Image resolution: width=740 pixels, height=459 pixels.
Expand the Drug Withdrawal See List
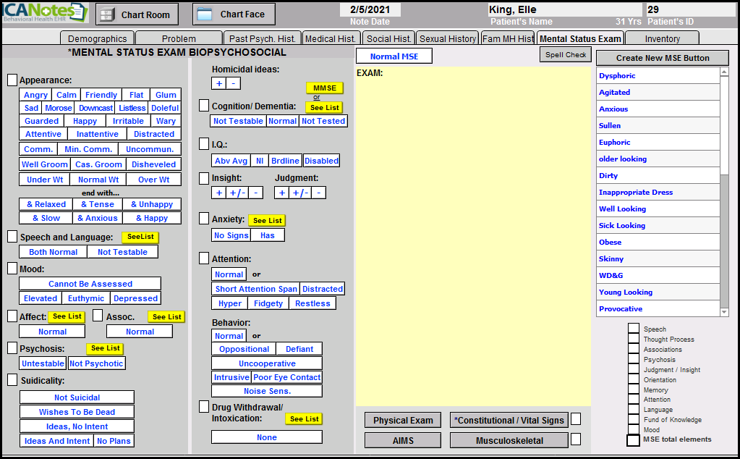click(304, 418)
